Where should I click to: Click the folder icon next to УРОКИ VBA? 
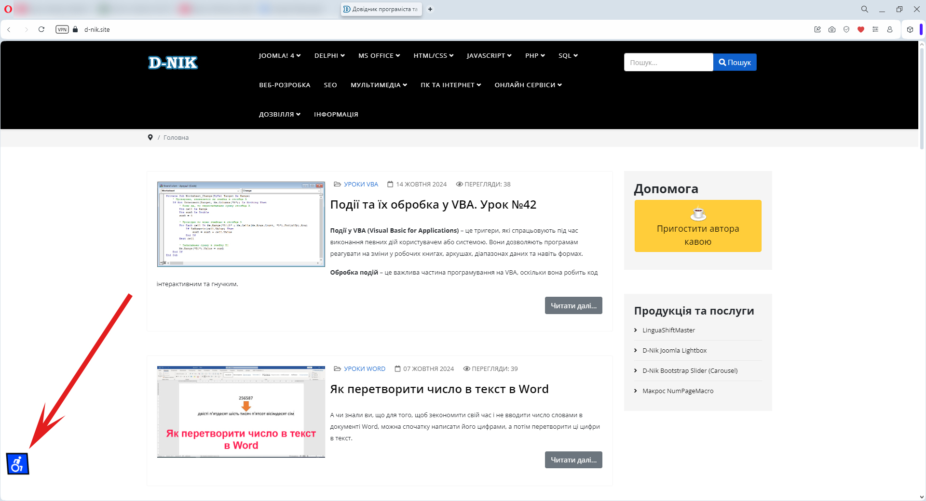pos(338,184)
